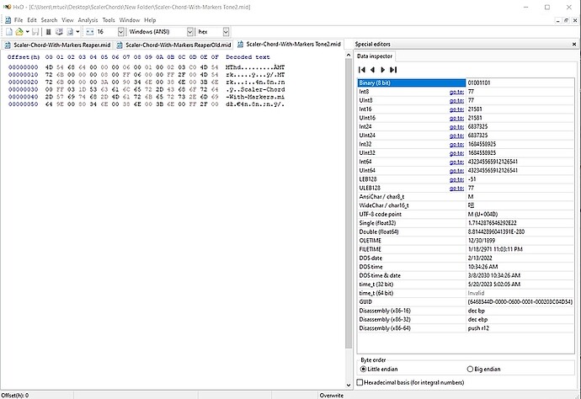Switch to Scaler-Chord-With-Markers ReaperOld.mid tab

coord(173,45)
